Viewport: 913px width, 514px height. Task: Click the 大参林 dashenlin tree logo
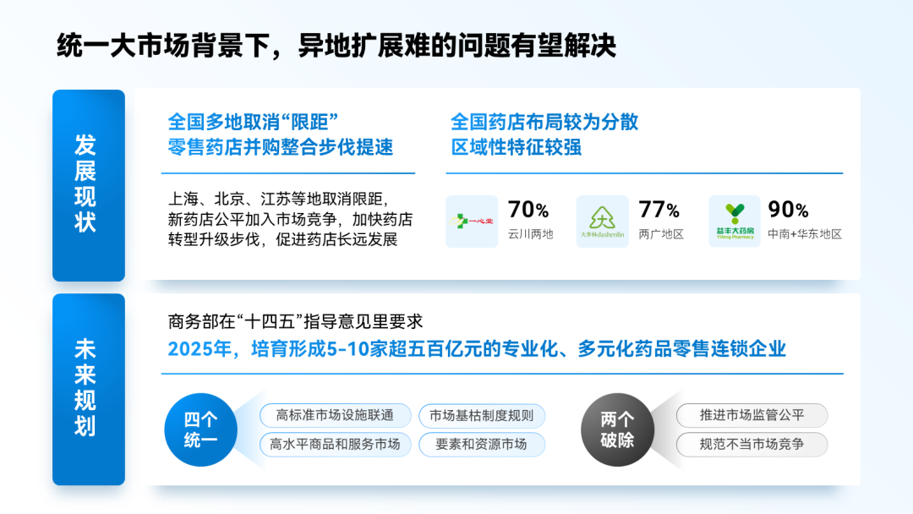coord(603,221)
